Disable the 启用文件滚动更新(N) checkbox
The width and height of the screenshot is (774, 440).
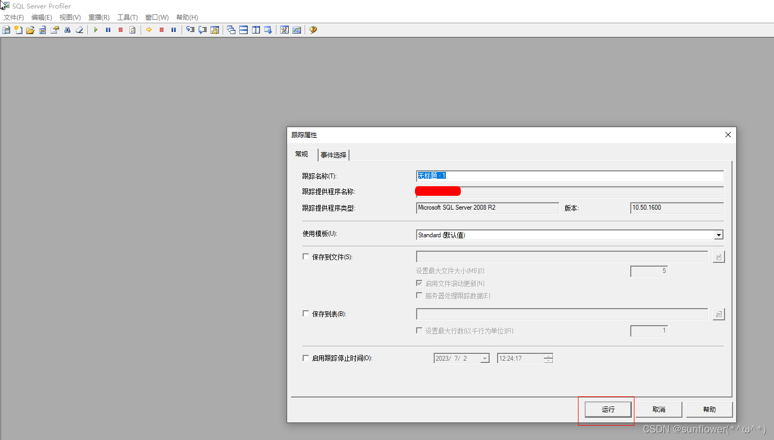(419, 283)
